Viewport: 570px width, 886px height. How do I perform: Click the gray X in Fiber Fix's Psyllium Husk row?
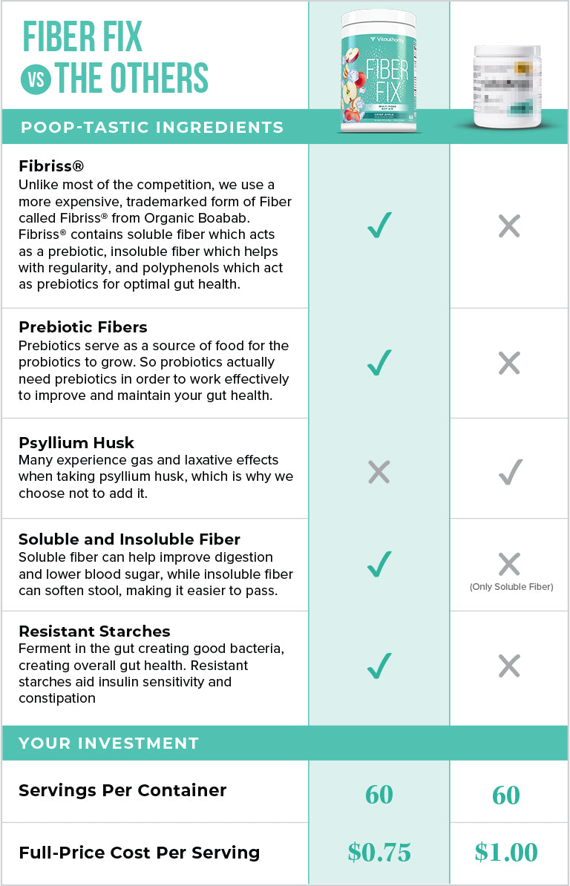(379, 471)
